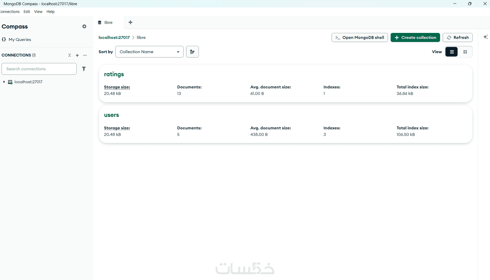
Task: Open the users collection
Action: click(x=112, y=115)
